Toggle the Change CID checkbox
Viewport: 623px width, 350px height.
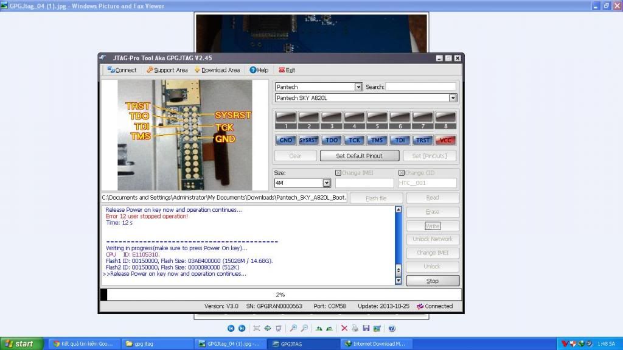click(402, 173)
